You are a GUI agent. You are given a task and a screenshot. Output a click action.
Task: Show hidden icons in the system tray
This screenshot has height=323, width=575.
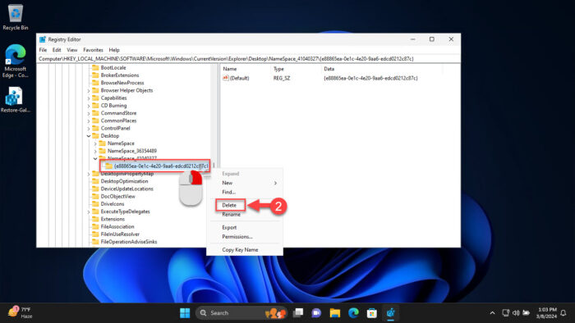tap(493, 313)
